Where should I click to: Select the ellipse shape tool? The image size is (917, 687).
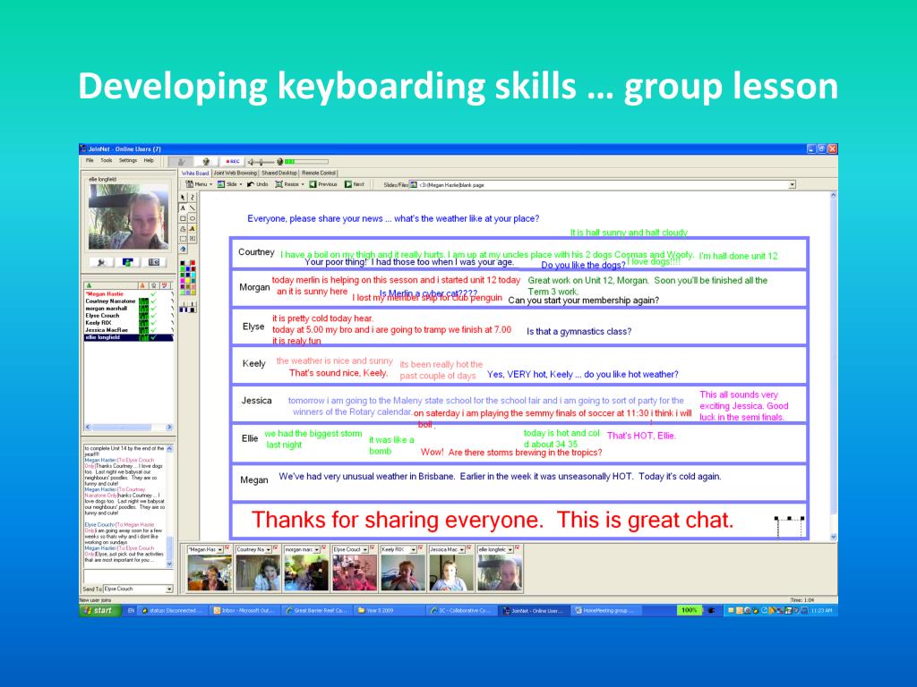(x=193, y=218)
